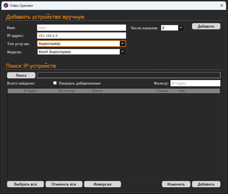Click the IP-адрес field with 192.168.9.9
The height and width of the screenshot is (194, 228).
coord(81,36)
